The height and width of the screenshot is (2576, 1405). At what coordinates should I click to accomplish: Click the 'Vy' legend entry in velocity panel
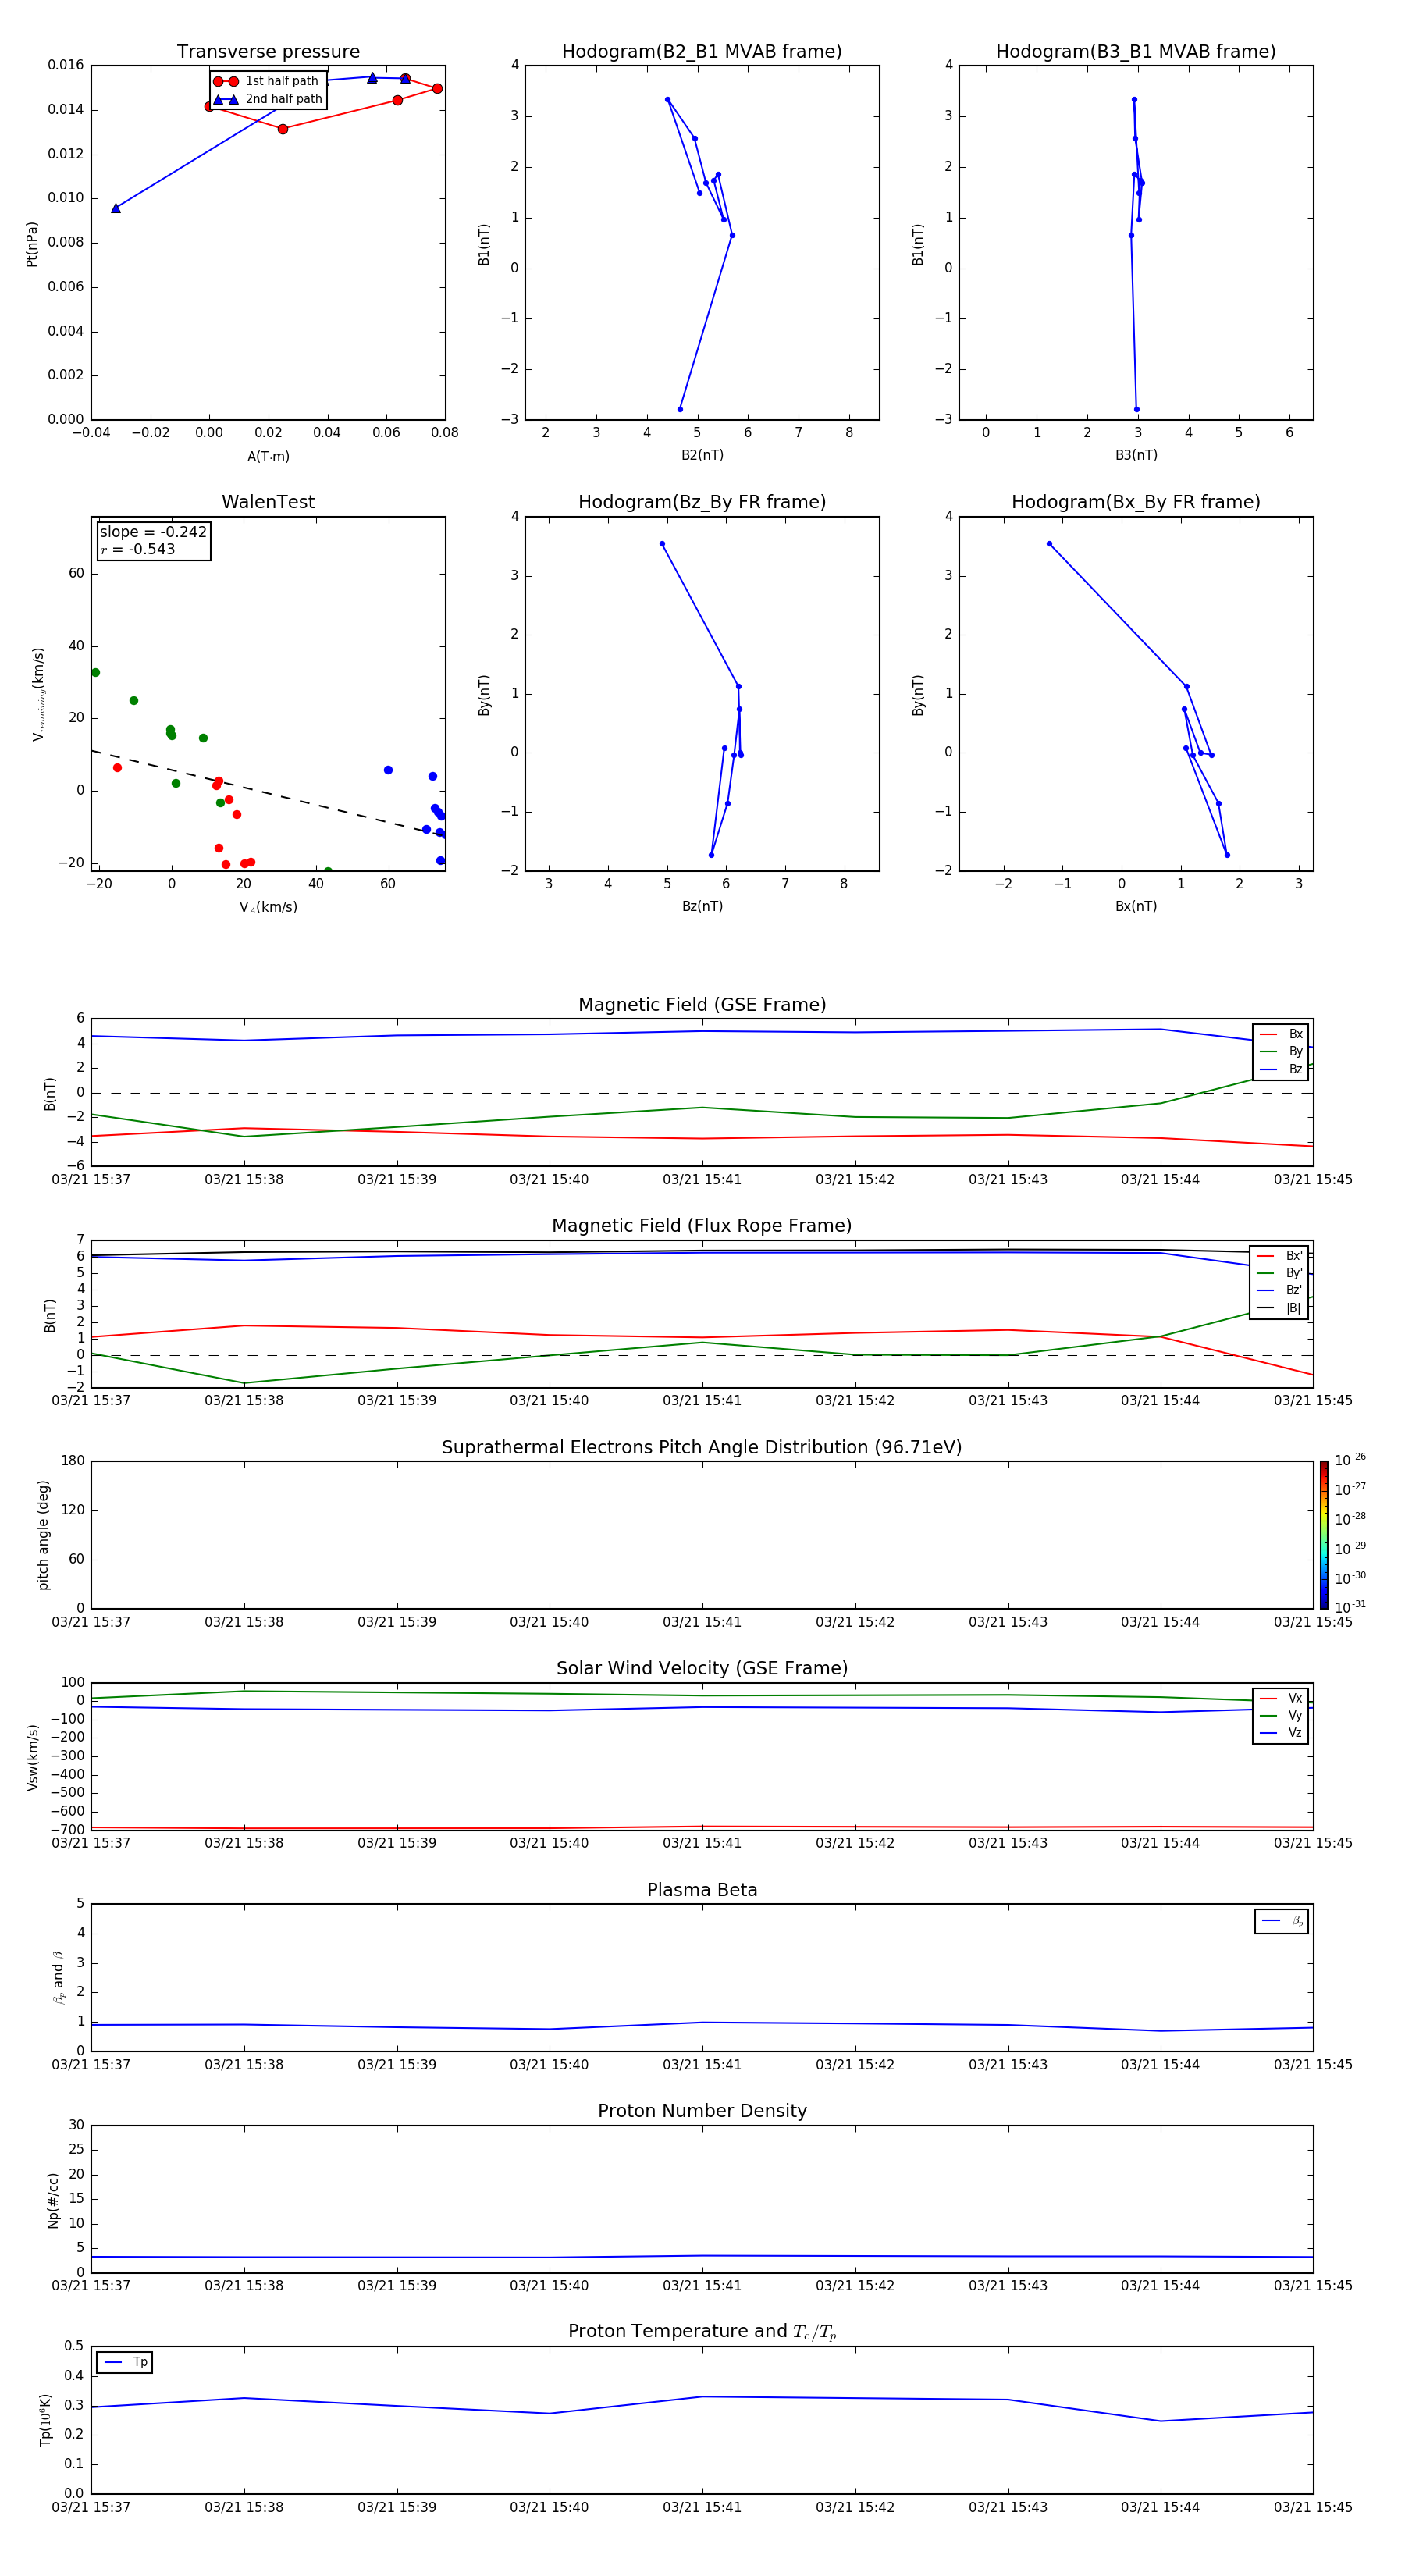point(1281,1715)
